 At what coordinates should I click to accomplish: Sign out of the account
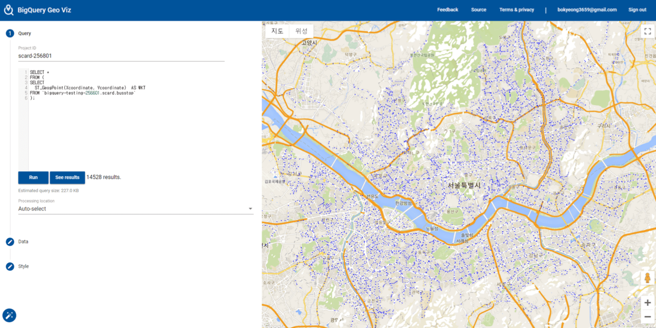click(x=637, y=10)
